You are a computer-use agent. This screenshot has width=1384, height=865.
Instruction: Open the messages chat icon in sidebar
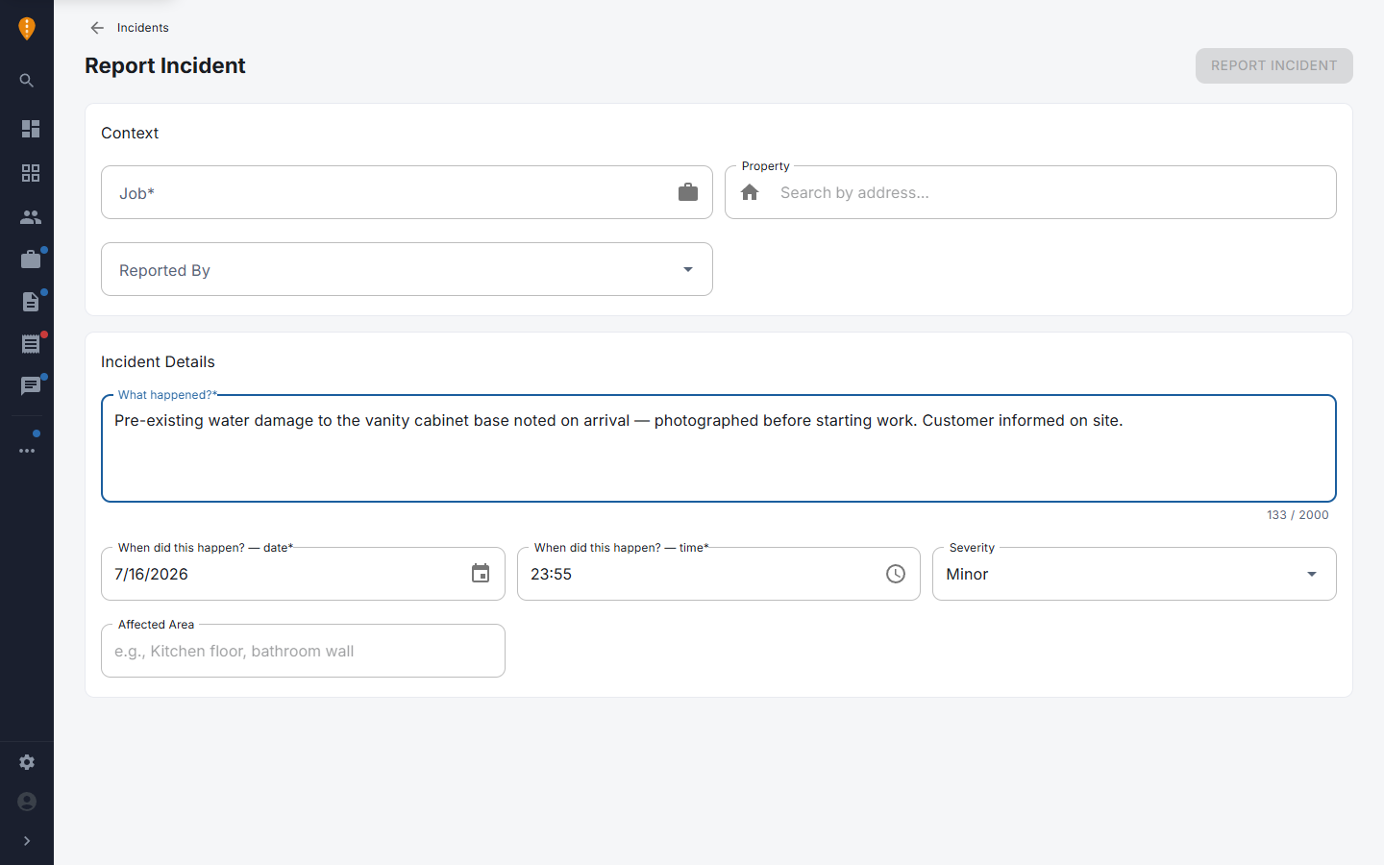pyautogui.click(x=31, y=386)
